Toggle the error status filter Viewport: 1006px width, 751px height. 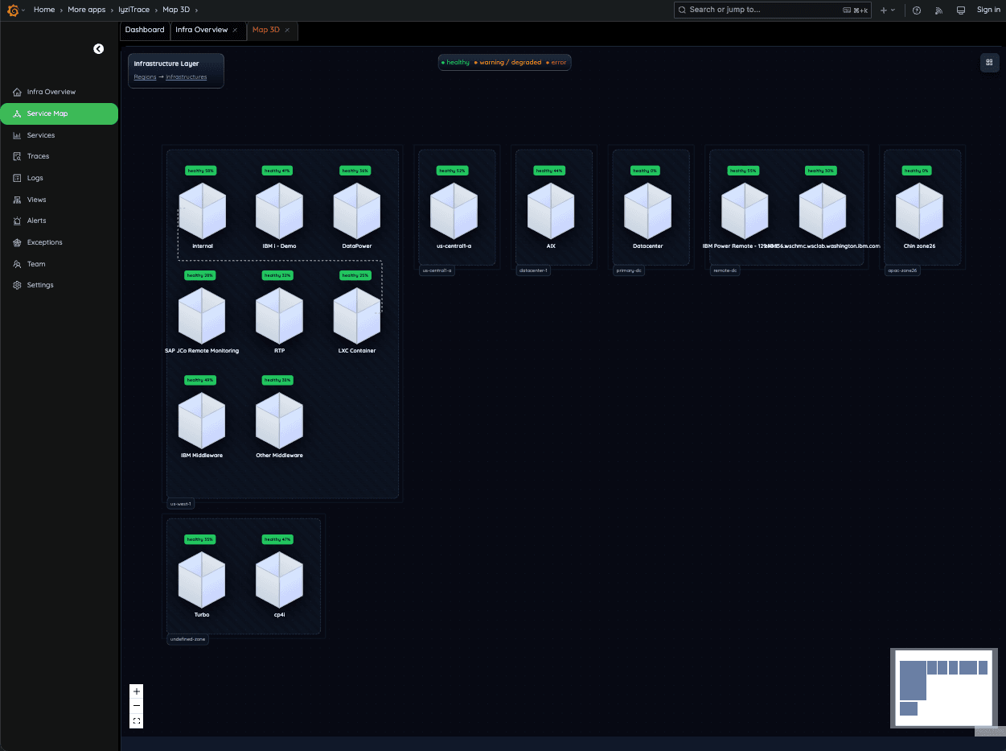[556, 62]
